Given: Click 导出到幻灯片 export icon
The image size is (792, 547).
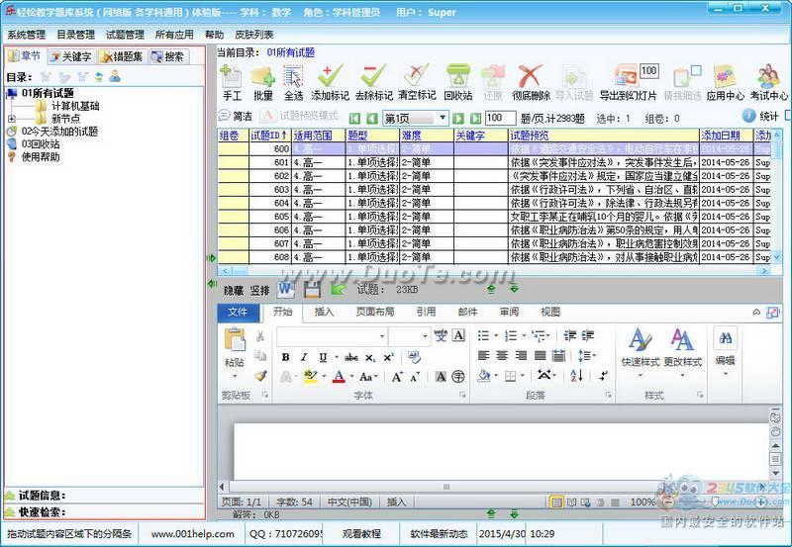Looking at the screenshot, I should (x=628, y=77).
